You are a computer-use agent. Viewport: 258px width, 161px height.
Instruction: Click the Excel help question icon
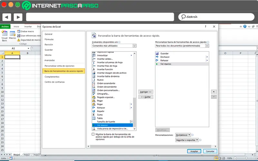coord(245,26)
